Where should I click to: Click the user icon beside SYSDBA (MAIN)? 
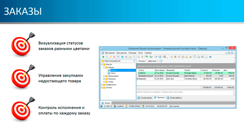[x=127, y=106]
